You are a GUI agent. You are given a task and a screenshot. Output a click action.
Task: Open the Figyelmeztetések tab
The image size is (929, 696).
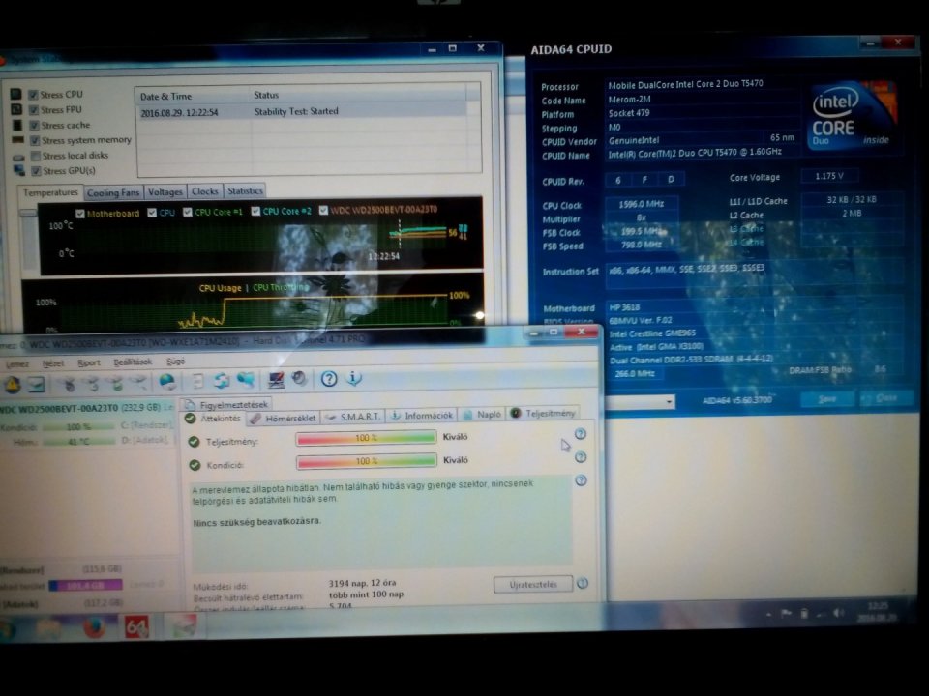point(226,405)
